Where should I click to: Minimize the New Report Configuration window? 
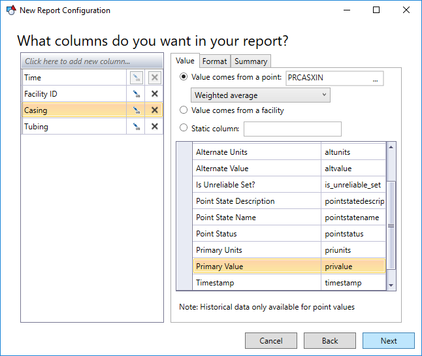point(347,10)
